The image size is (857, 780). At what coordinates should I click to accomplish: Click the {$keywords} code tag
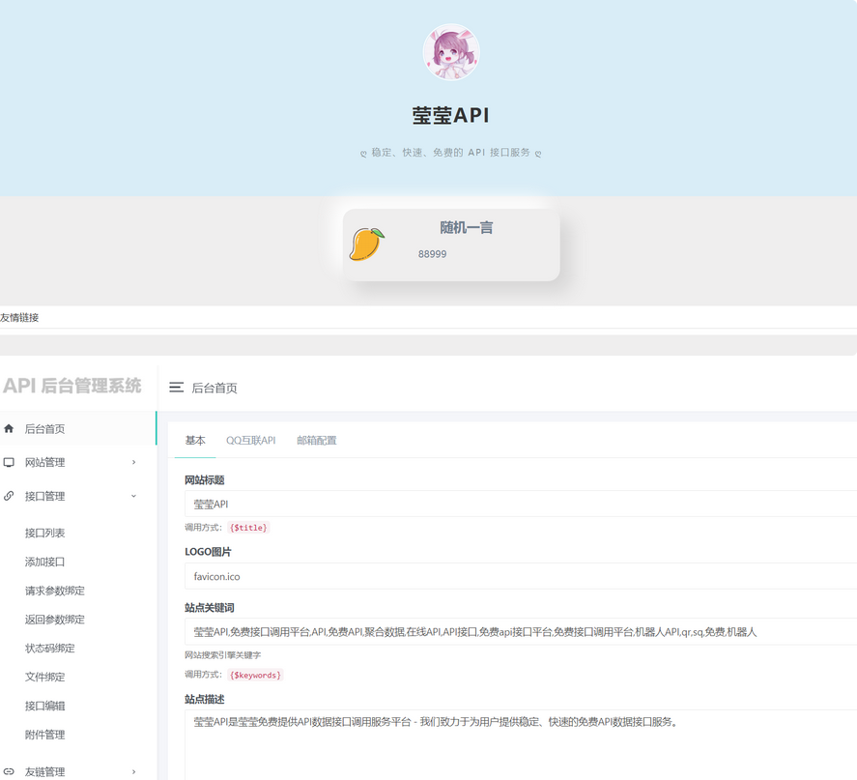(x=255, y=675)
